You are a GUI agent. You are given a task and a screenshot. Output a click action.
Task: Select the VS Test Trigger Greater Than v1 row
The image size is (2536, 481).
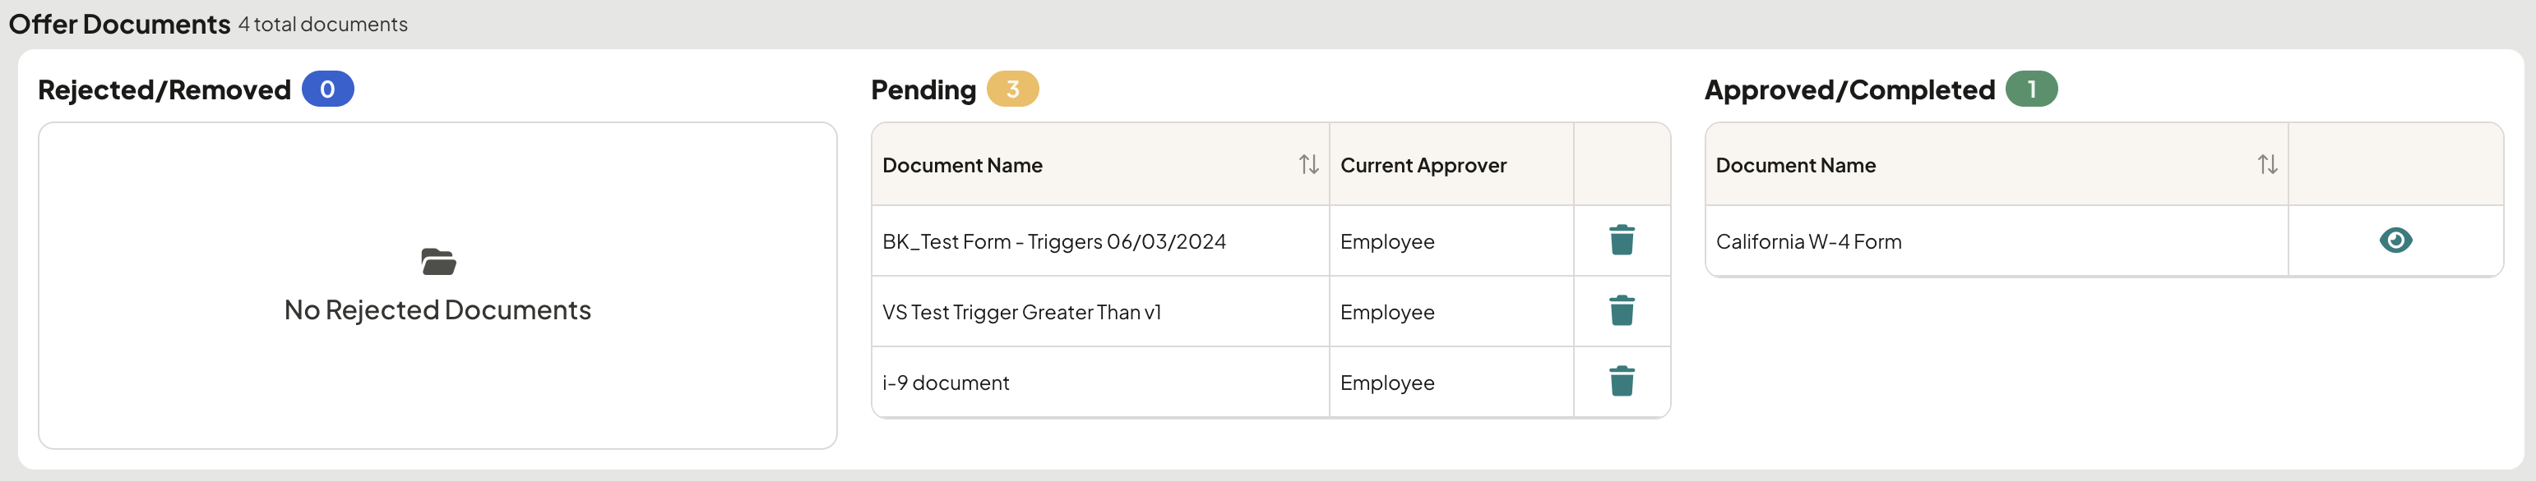[1270, 312]
